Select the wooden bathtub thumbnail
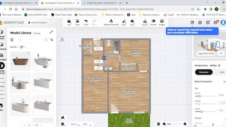The height and width of the screenshot is (127, 226). [20, 61]
